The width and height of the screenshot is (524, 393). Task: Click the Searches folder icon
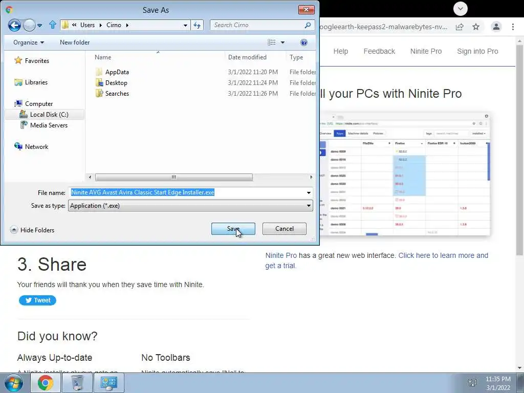pos(99,93)
